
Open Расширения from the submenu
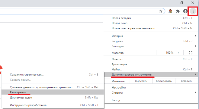coord(53,92)
